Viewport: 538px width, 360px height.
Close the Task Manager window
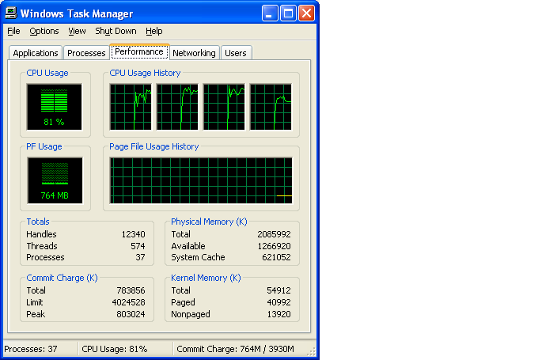coord(306,13)
